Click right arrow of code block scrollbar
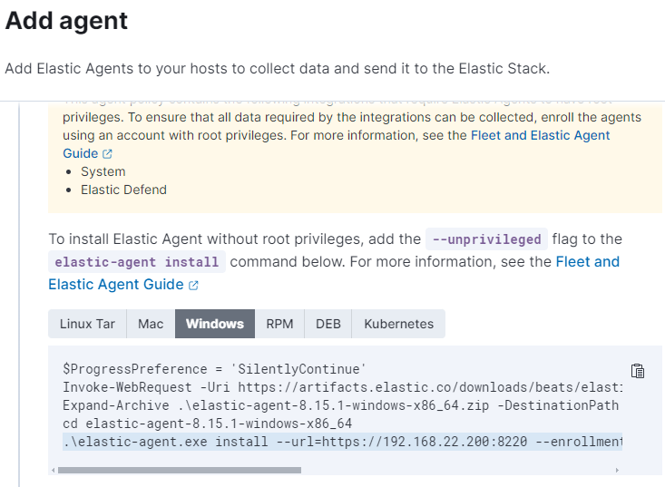This screenshot has width=665, height=487. tap(617, 471)
